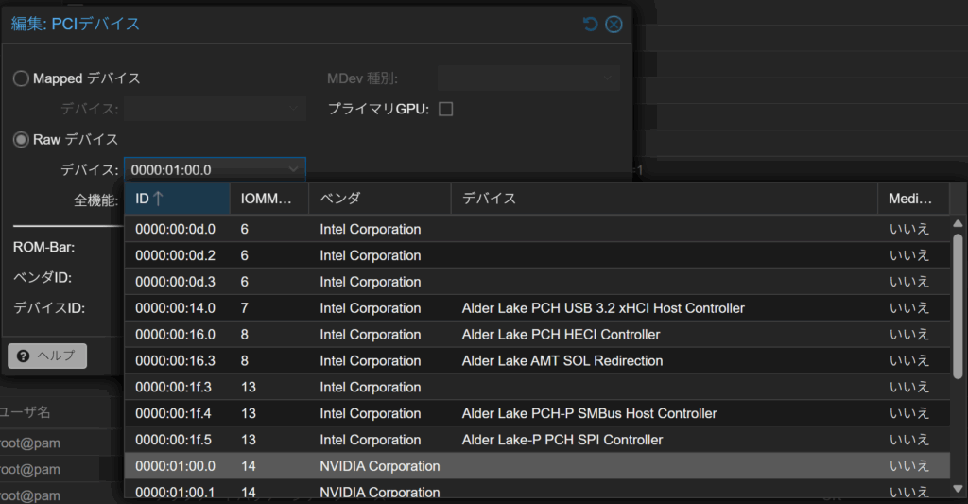Close the PCI device edit dialog
Viewport: 968px width, 504px height.
click(x=614, y=24)
